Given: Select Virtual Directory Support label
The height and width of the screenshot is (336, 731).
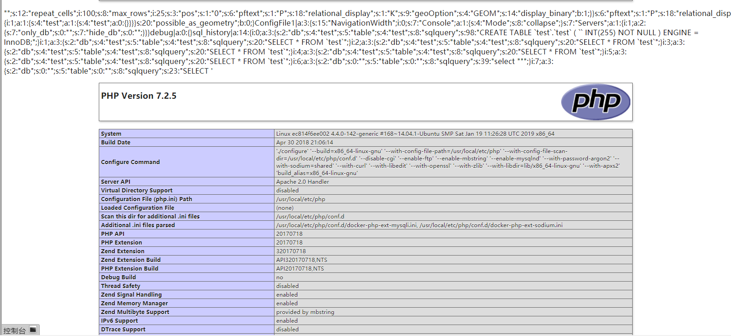Looking at the screenshot, I should [137, 191].
